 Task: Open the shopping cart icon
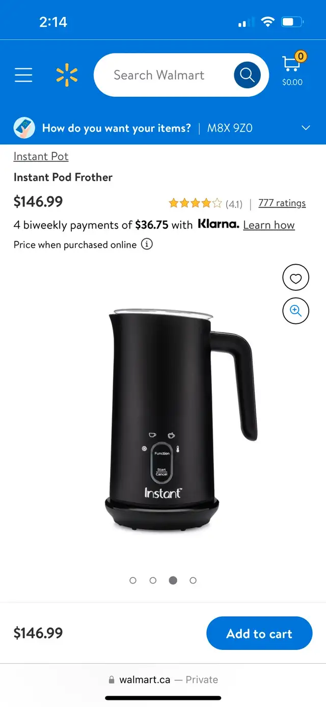tap(293, 70)
